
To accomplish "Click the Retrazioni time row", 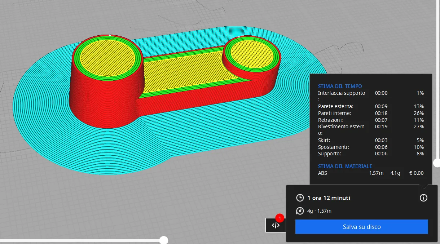I will [x=370, y=120].
